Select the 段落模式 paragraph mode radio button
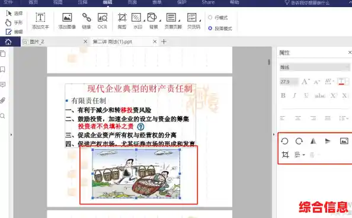 point(210,28)
